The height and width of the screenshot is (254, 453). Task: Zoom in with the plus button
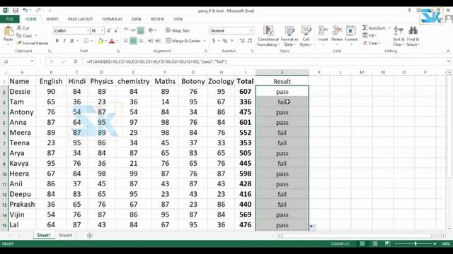pos(435,243)
